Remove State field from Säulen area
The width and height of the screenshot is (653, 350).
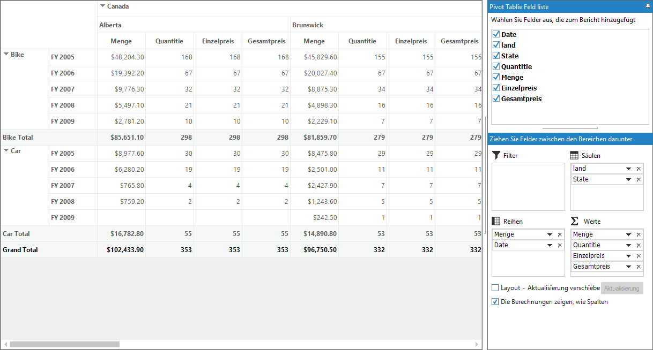[x=638, y=179]
